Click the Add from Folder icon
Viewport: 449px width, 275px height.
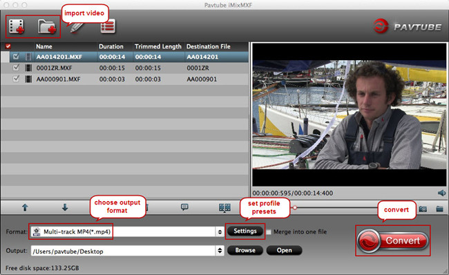47,27
